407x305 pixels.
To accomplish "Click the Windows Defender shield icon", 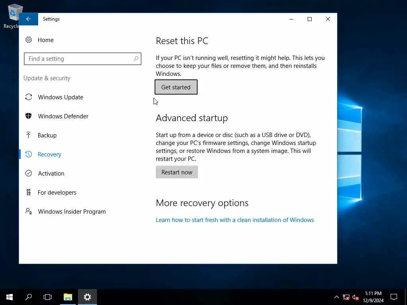I will 29,116.
